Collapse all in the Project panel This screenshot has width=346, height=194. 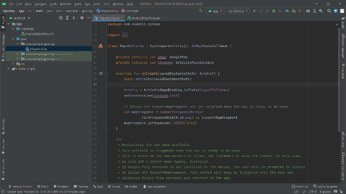(x=74, y=18)
